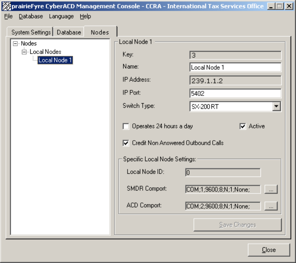Click the Name label

click(130, 67)
